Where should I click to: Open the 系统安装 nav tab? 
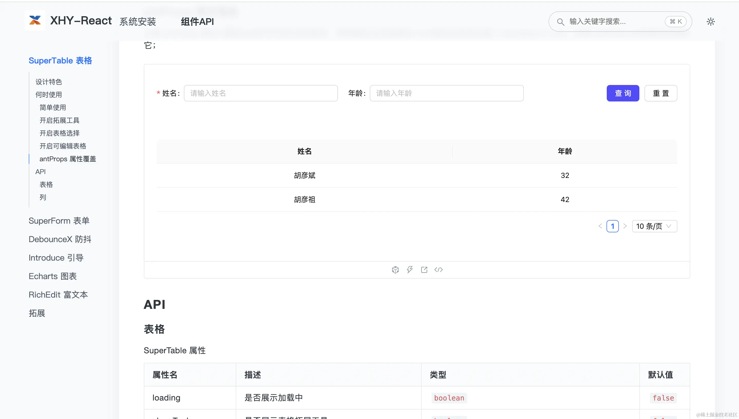click(x=138, y=22)
